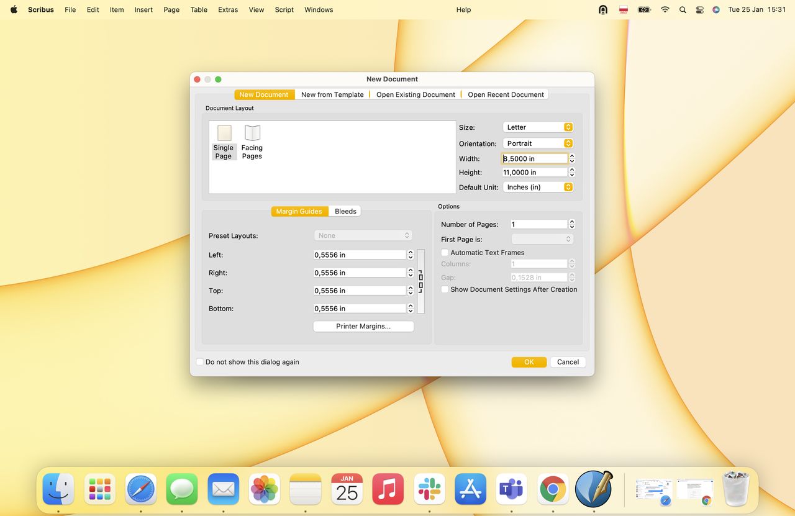Switch to the New from Template tab
The height and width of the screenshot is (516, 795).
332,94
